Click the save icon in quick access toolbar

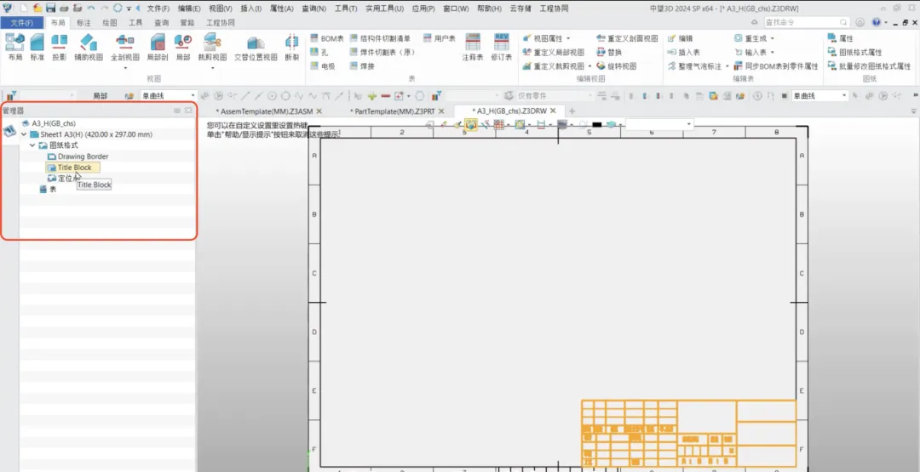coord(51,8)
